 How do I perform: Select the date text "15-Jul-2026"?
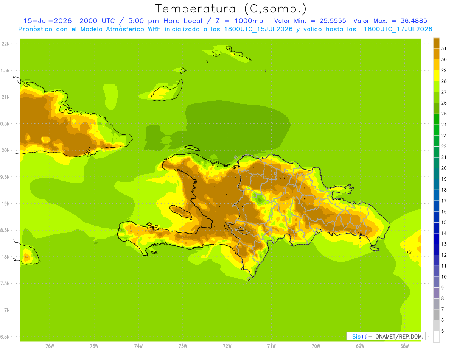(47, 21)
